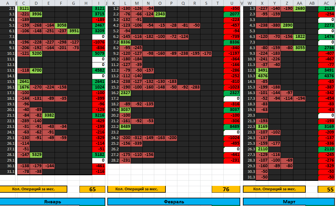Select column header K

coord(114,3)
